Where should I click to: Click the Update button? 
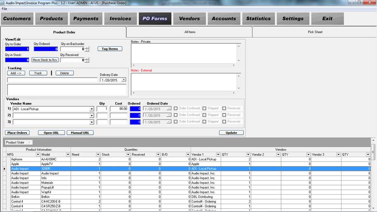[x=231, y=133]
